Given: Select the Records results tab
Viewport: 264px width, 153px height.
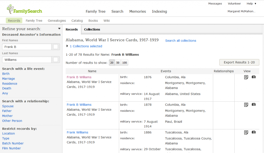Looking at the screenshot, I should coord(72,29).
